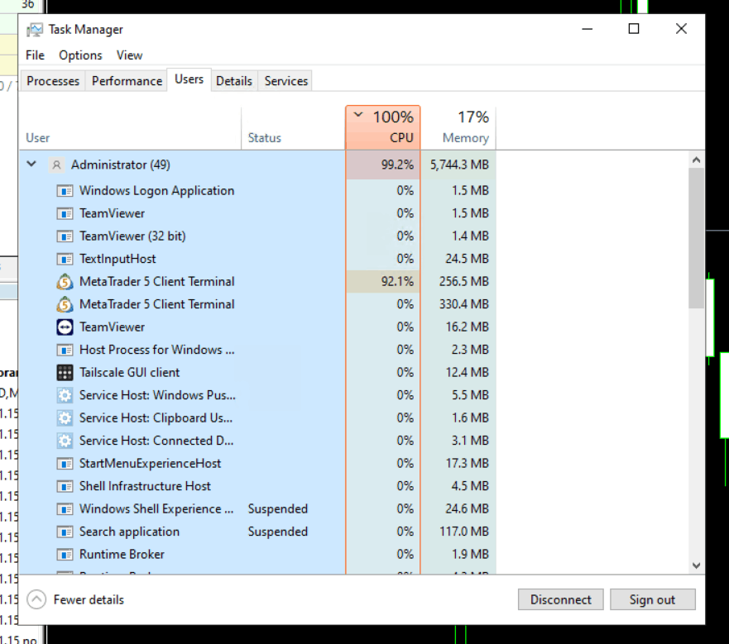The height and width of the screenshot is (644, 729).
Task: Sort by the User column header
Action: [x=130, y=129]
